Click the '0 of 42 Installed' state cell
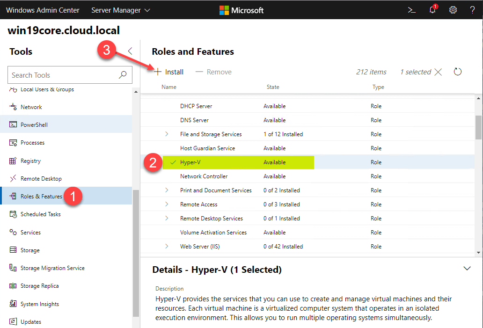 (283, 246)
